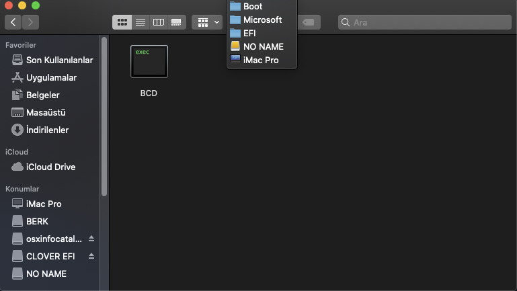This screenshot has height=291, width=517.
Task: Open Uygulamalar folder in sidebar
Action: click(51, 78)
